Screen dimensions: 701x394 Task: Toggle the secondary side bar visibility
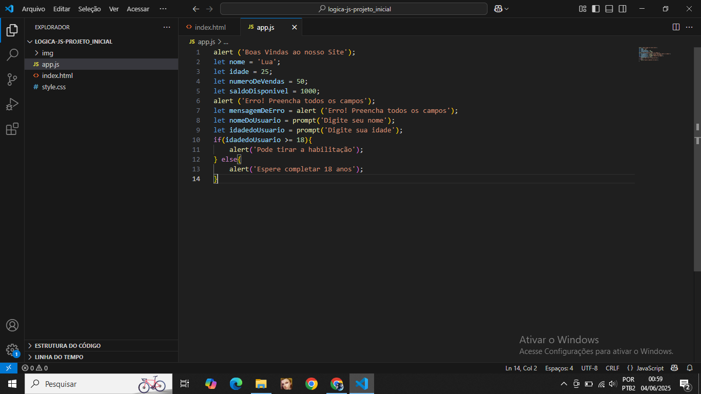tap(622, 9)
